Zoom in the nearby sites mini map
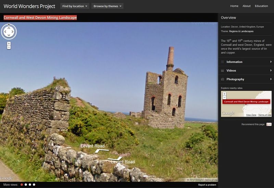Image resolution: width=274 pixels, height=188 pixels. tap(224, 94)
